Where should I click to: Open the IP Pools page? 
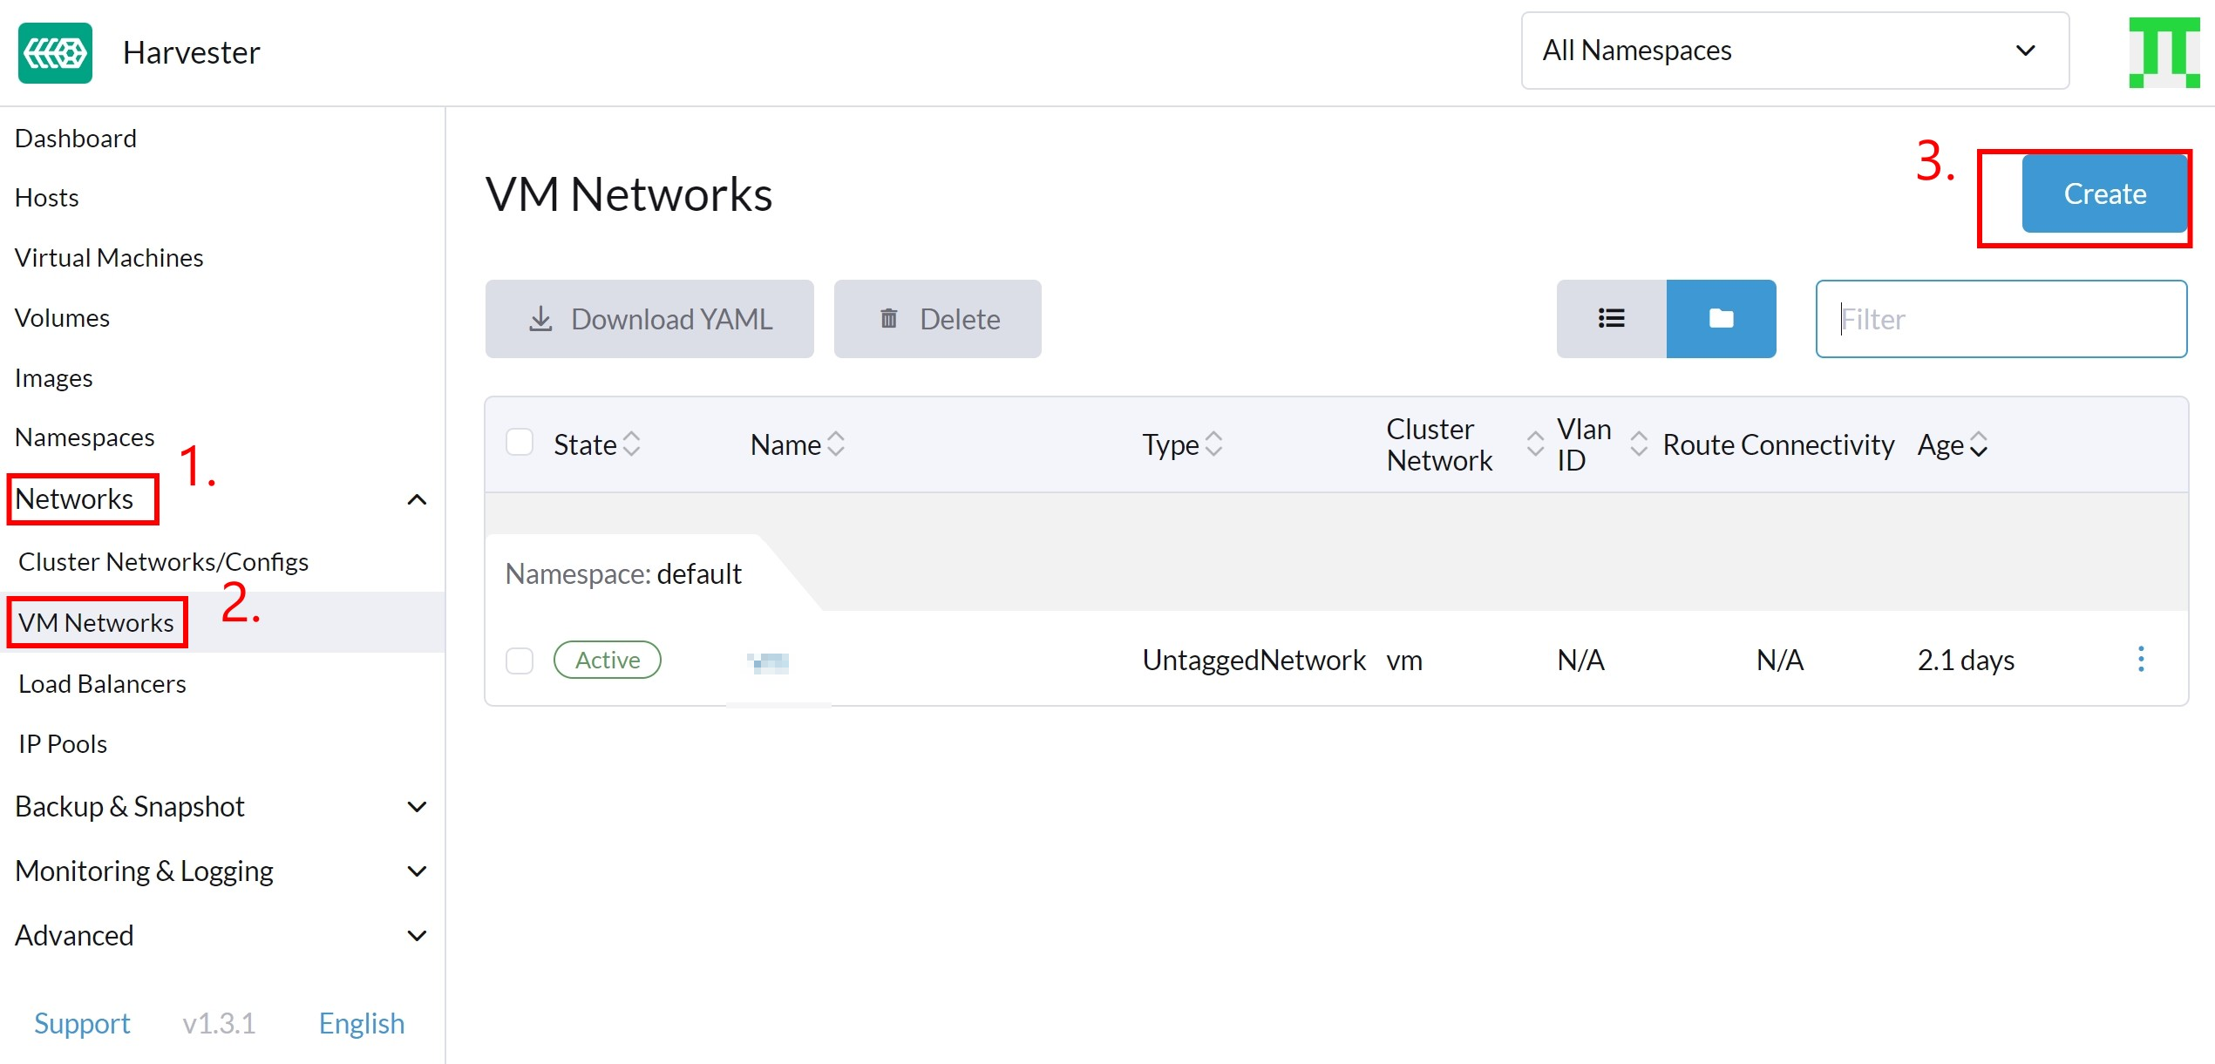point(63,744)
